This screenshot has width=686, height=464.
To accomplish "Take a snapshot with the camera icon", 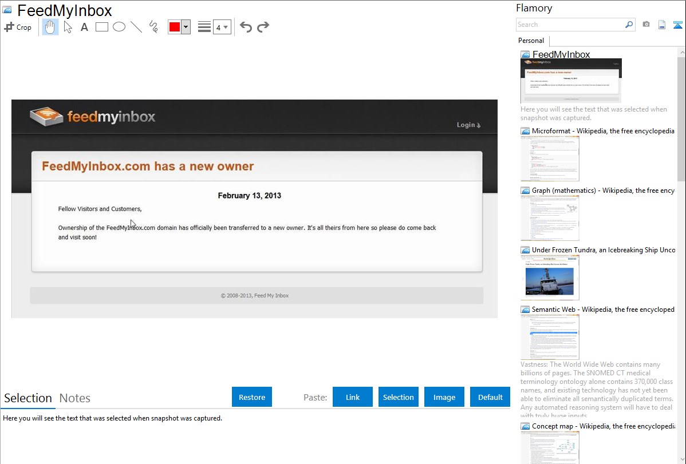I will (646, 25).
